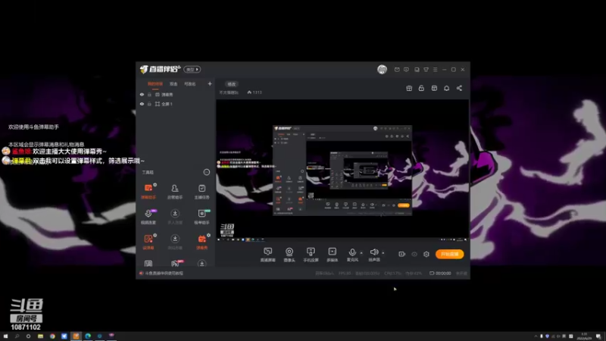Click the pill button beside 直播伴侣 logo

click(x=192, y=70)
